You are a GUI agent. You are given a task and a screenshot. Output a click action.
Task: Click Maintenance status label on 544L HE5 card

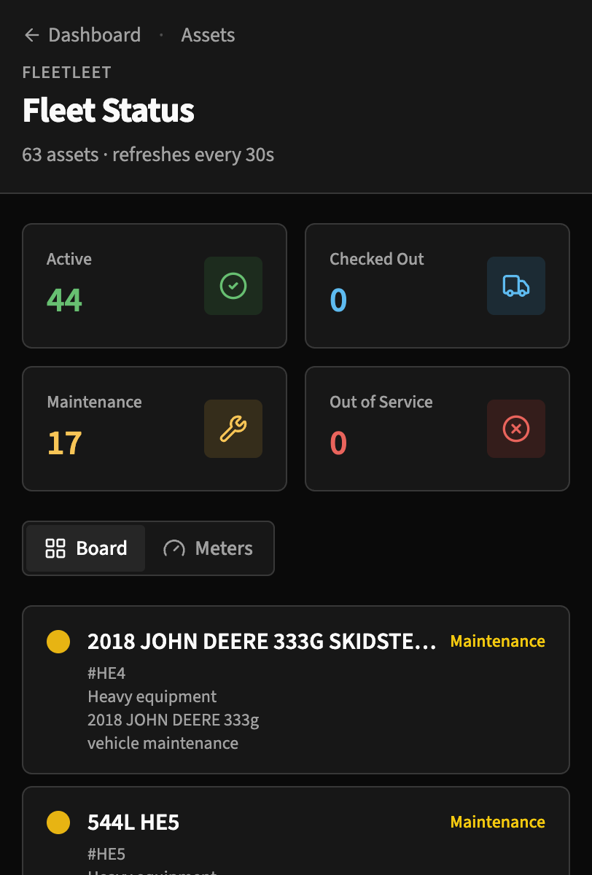[498, 822]
